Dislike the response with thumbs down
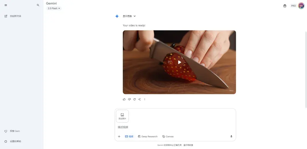Screen dimensions: 307x149 [x=129, y=99]
